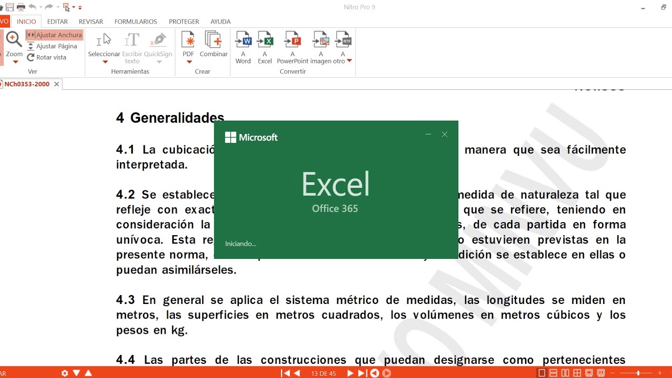Image resolution: width=672 pixels, height=378 pixels.
Task: Switch to continuous page view
Action: coord(554,373)
